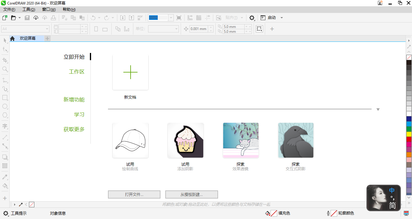Go to 获取更多 section
412x219 pixels.
coord(74,129)
